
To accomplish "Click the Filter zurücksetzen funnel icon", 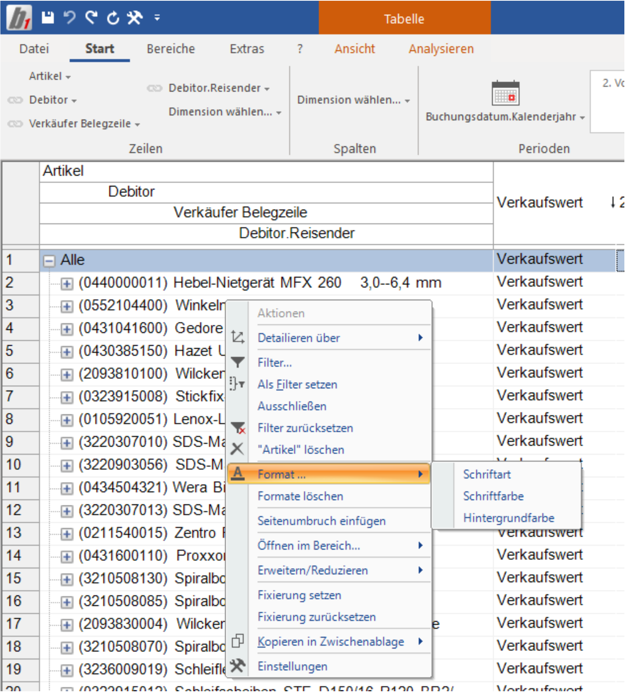I will (x=238, y=429).
